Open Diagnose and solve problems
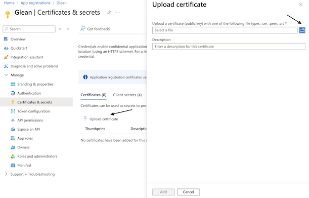This screenshot has width=309, height=198. point(34,66)
